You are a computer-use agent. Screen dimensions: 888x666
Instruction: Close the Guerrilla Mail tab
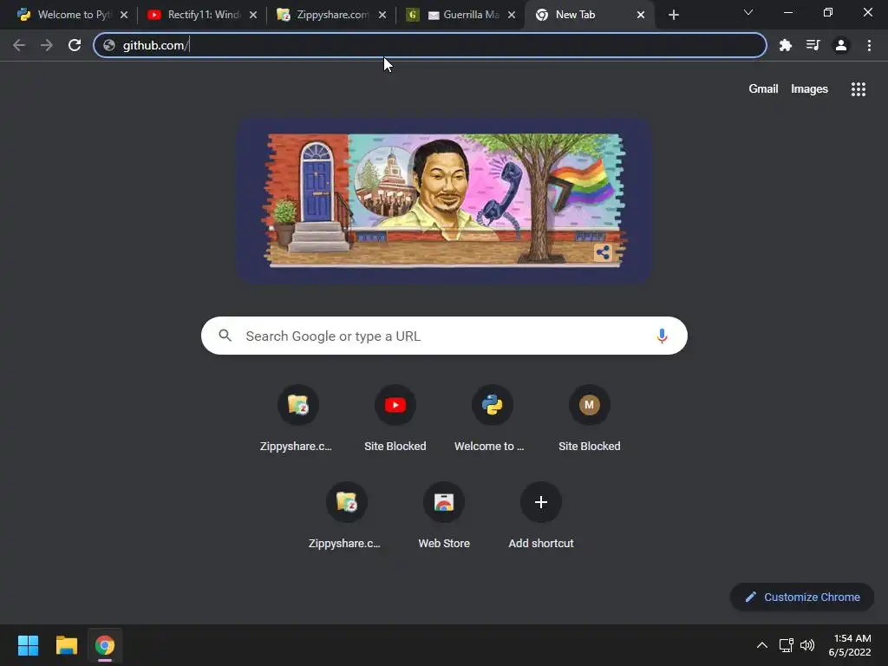tap(512, 15)
